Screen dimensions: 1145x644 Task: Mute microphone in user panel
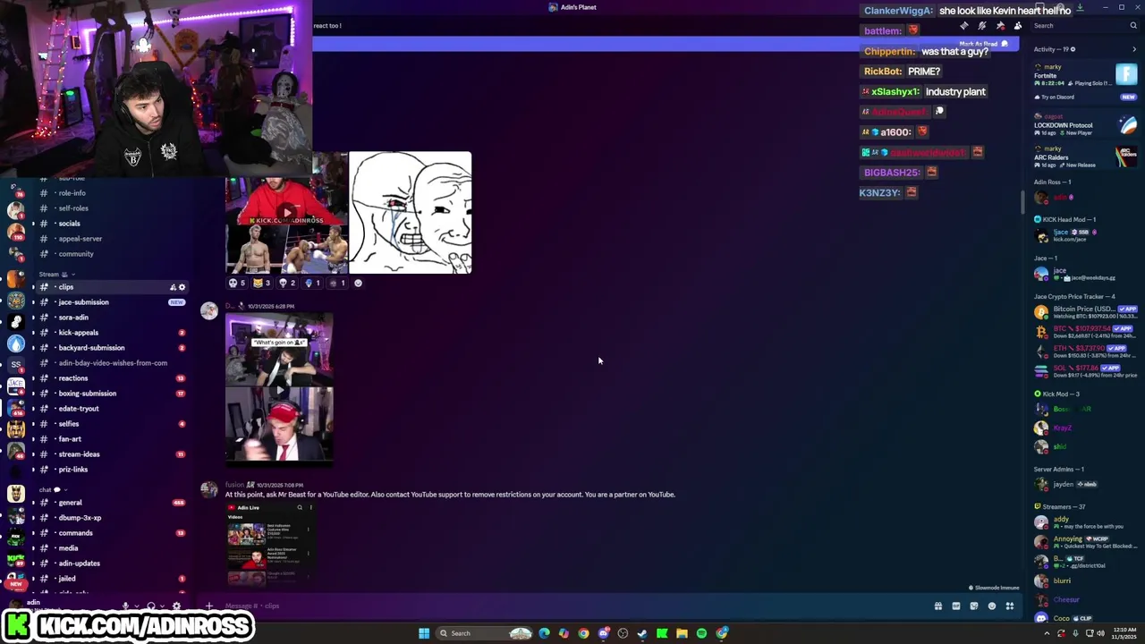(126, 606)
